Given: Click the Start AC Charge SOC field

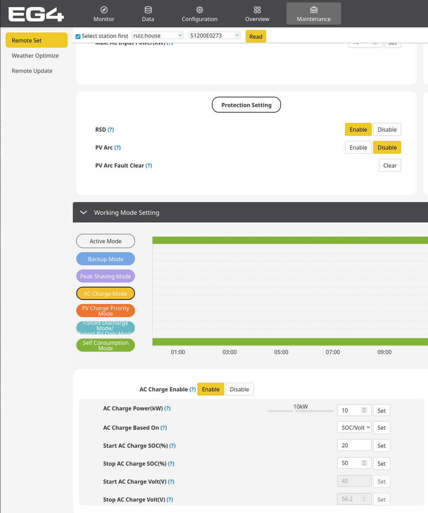Looking at the screenshot, I should click(354, 445).
